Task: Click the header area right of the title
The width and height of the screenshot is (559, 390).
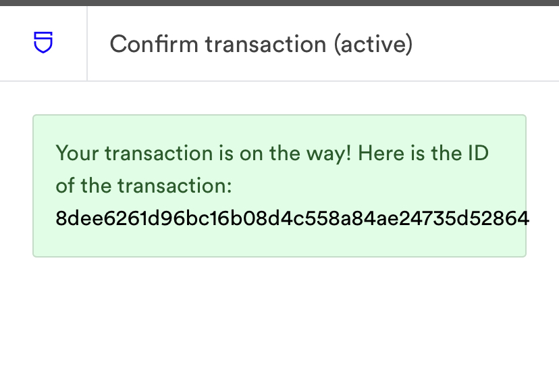Action: click(486, 44)
